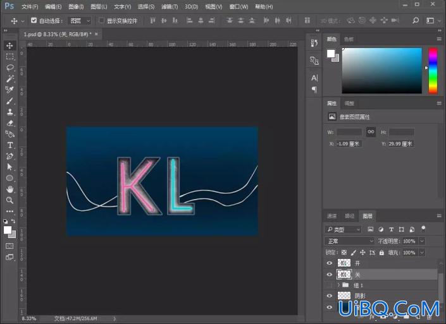Open the Edit Toolbar three-dots button

pos(9,212)
